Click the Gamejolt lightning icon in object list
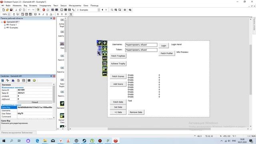256x144 pixels. pos(62,104)
